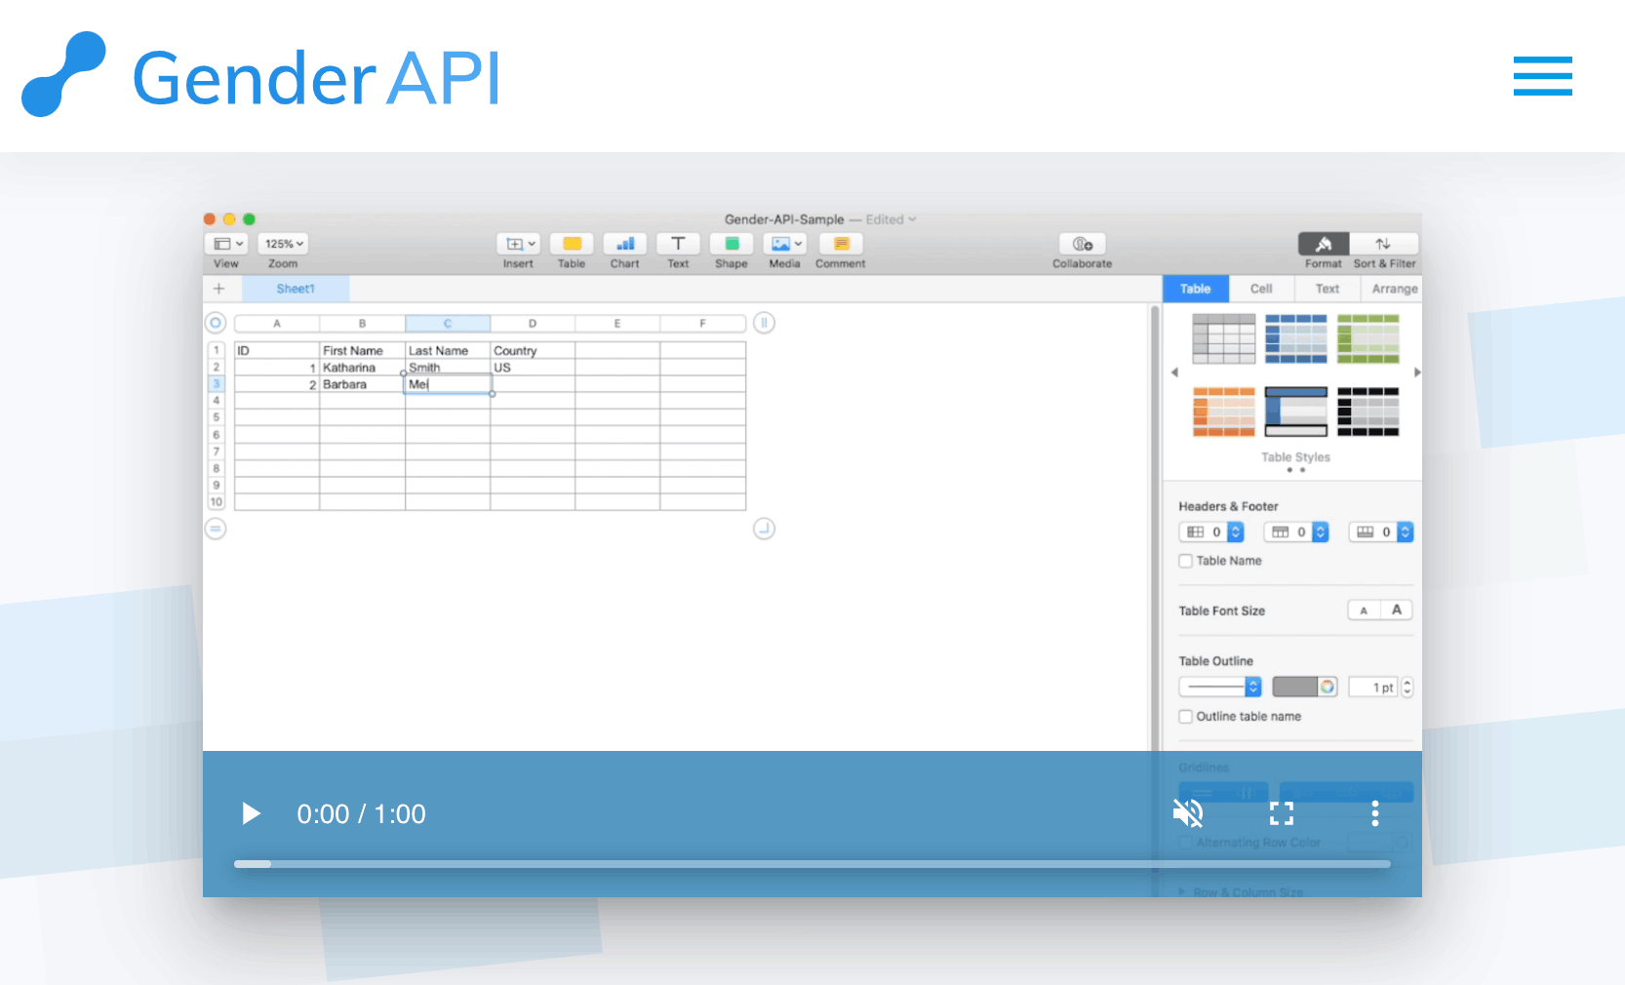Choose the blue table style
1625x985 pixels.
tap(1296, 338)
